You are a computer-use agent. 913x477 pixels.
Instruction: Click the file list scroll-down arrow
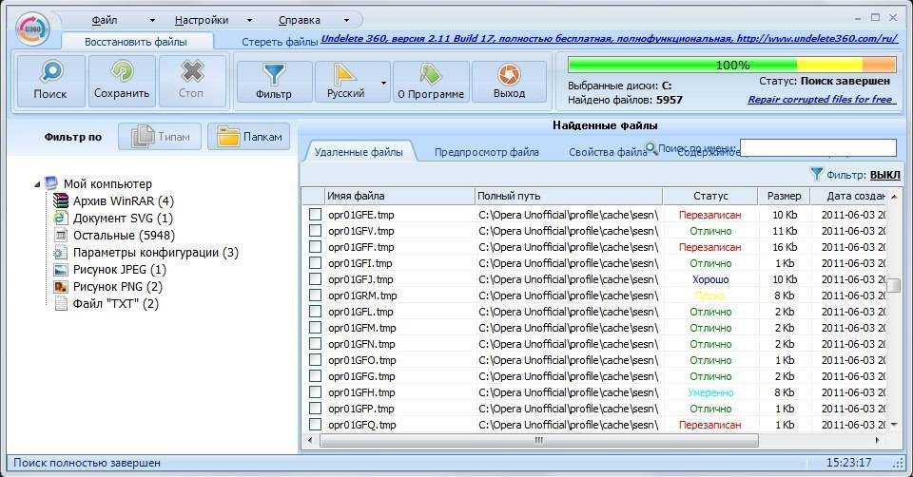(x=894, y=425)
